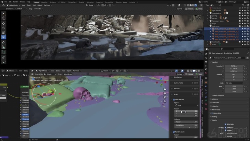Click the Scale Factor Y value field
The height and width of the screenshot is (141, 250).
click(x=186, y=113)
